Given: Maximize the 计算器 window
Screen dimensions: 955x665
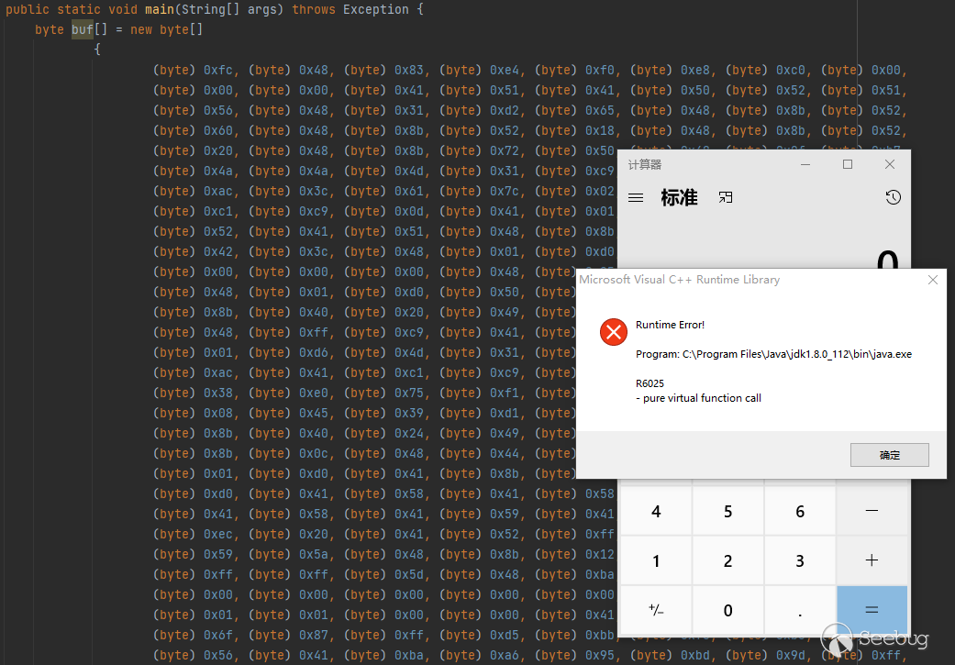Looking at the screenshot, I should pos(847,164).
